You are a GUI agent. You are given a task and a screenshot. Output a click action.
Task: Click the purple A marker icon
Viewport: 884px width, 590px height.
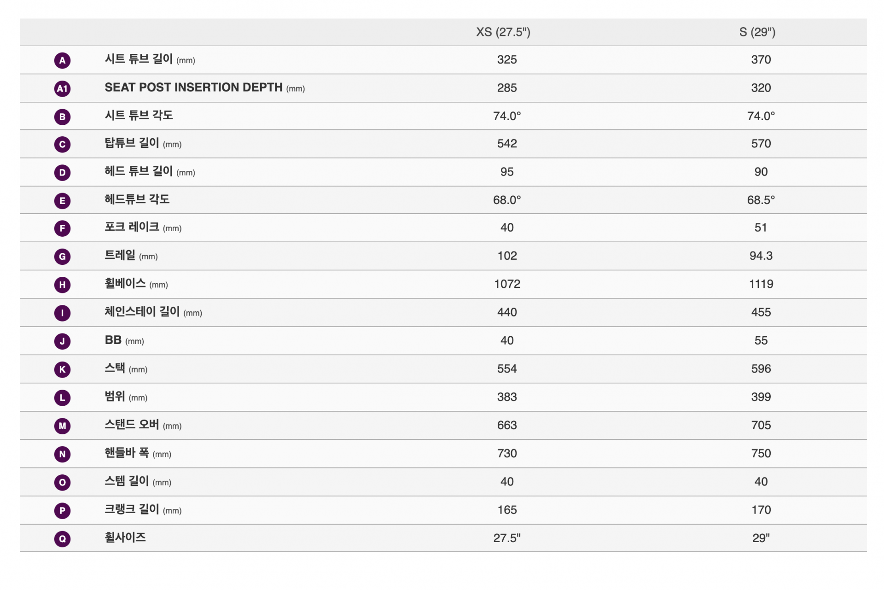coord(62,60)
